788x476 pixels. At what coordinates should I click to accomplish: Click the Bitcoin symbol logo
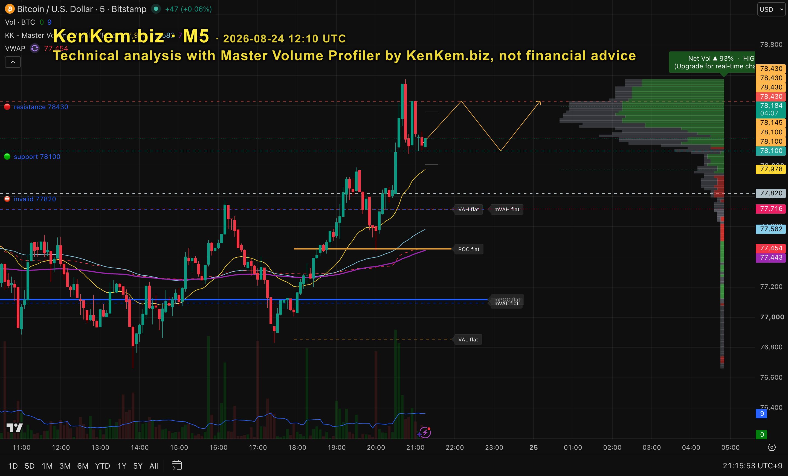(x=10, y=9)
